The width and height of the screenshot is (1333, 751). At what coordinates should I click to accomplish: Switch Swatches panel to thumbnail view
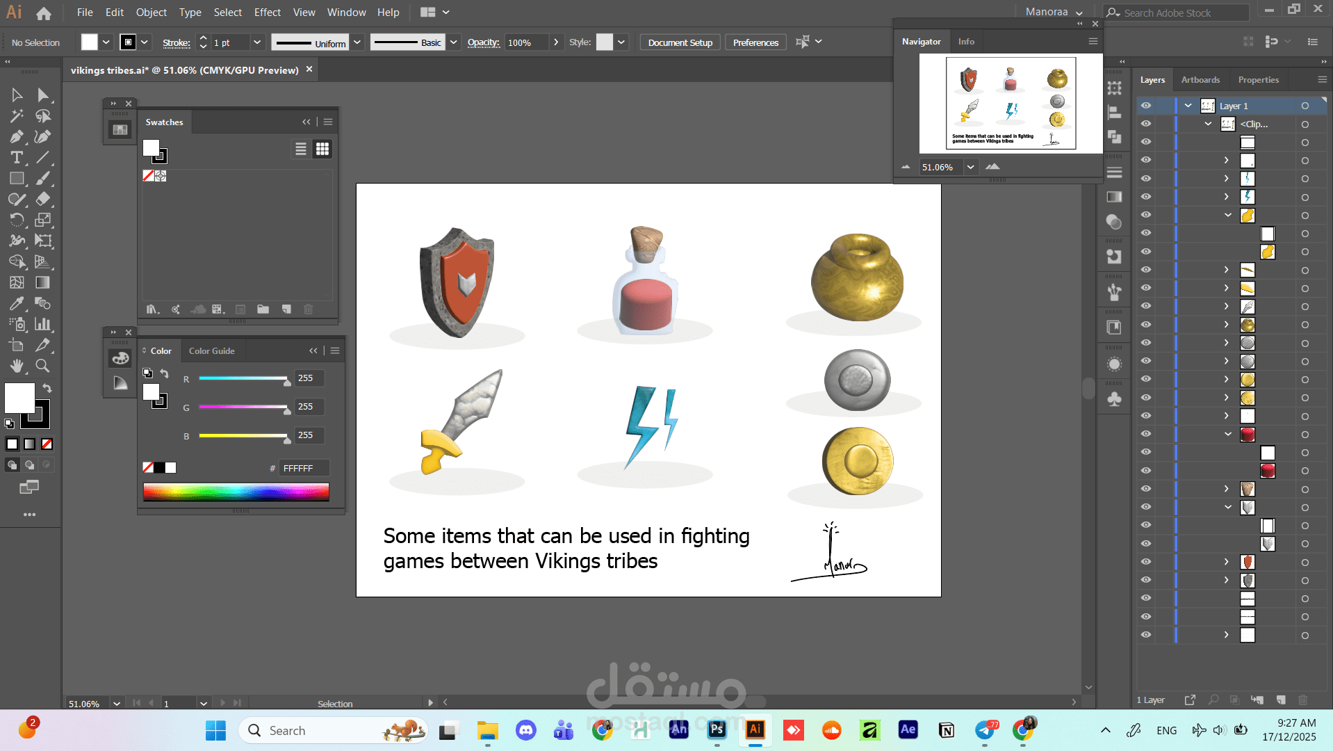click(x=322, y=149)
